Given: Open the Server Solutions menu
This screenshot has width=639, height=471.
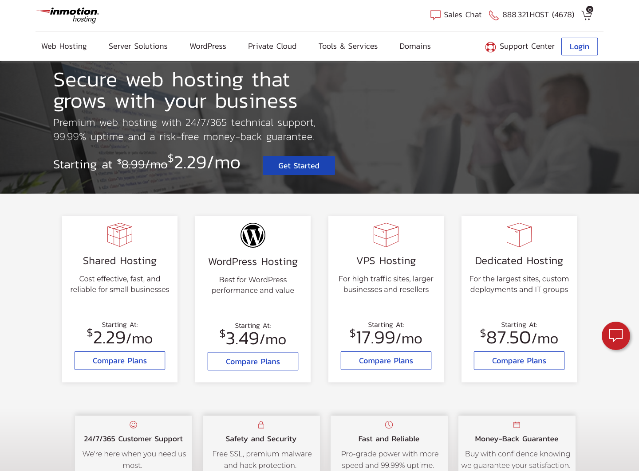Looking at the screenshot, I should coord(138,46).
